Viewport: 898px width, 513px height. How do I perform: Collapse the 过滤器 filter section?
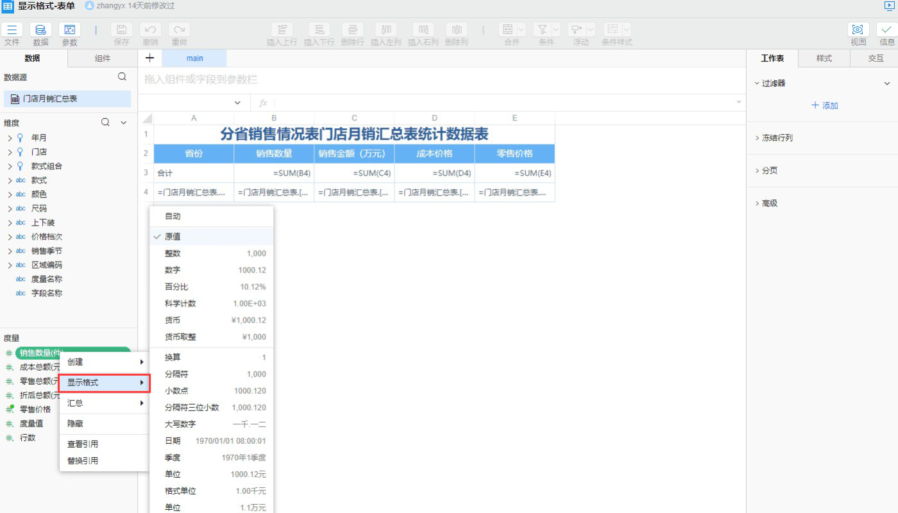(887, 82)
